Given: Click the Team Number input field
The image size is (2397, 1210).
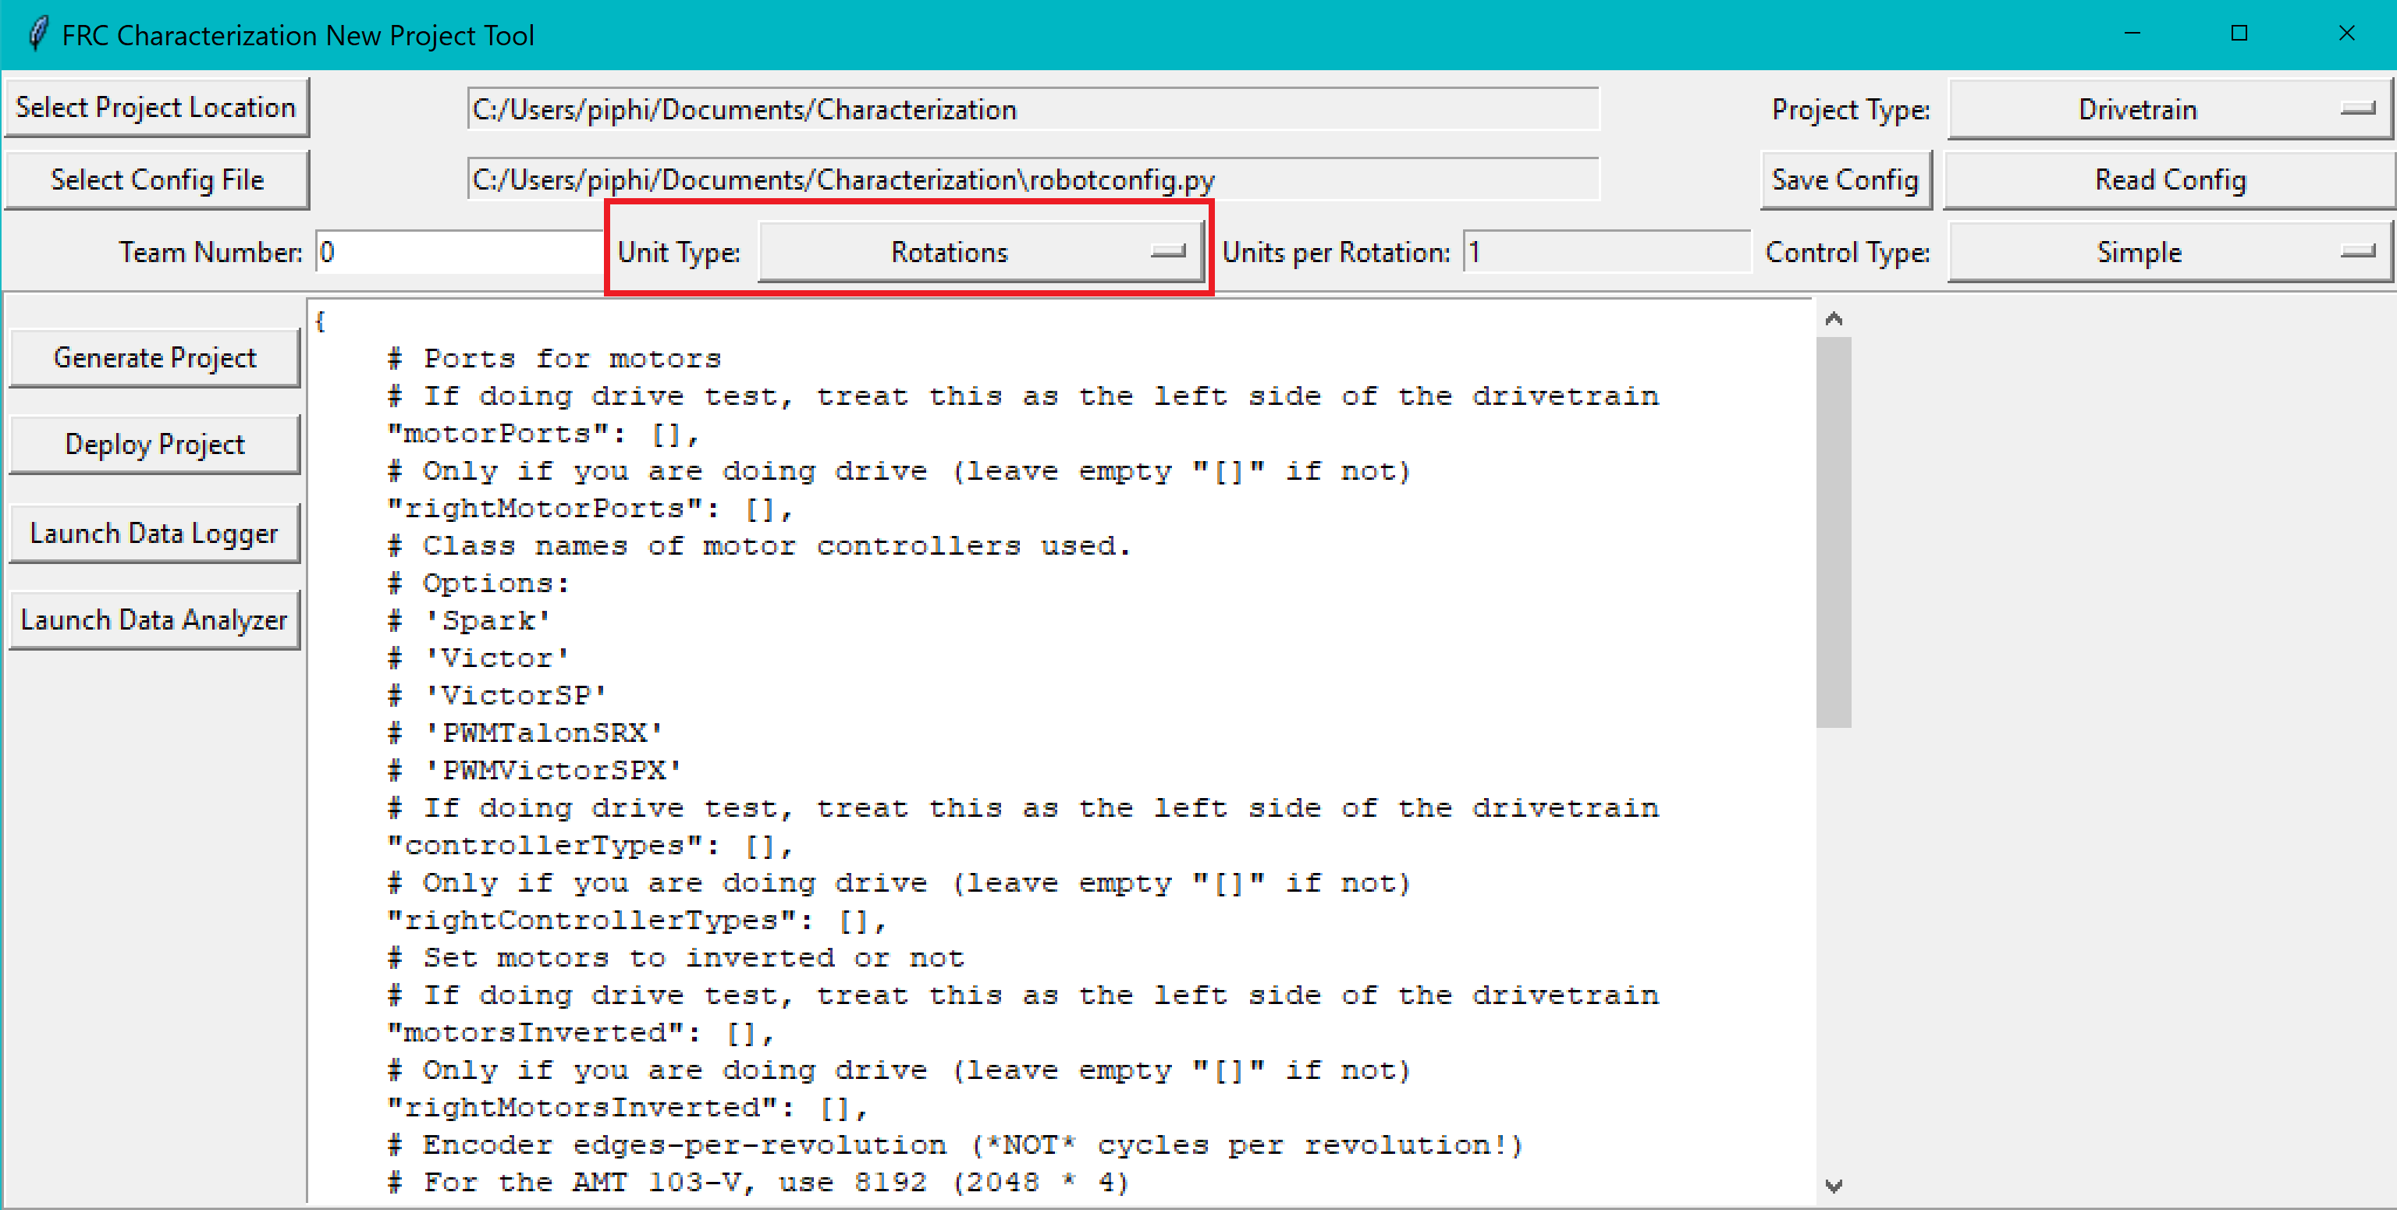Looking at the screenshot, I should tap(460, 252).
